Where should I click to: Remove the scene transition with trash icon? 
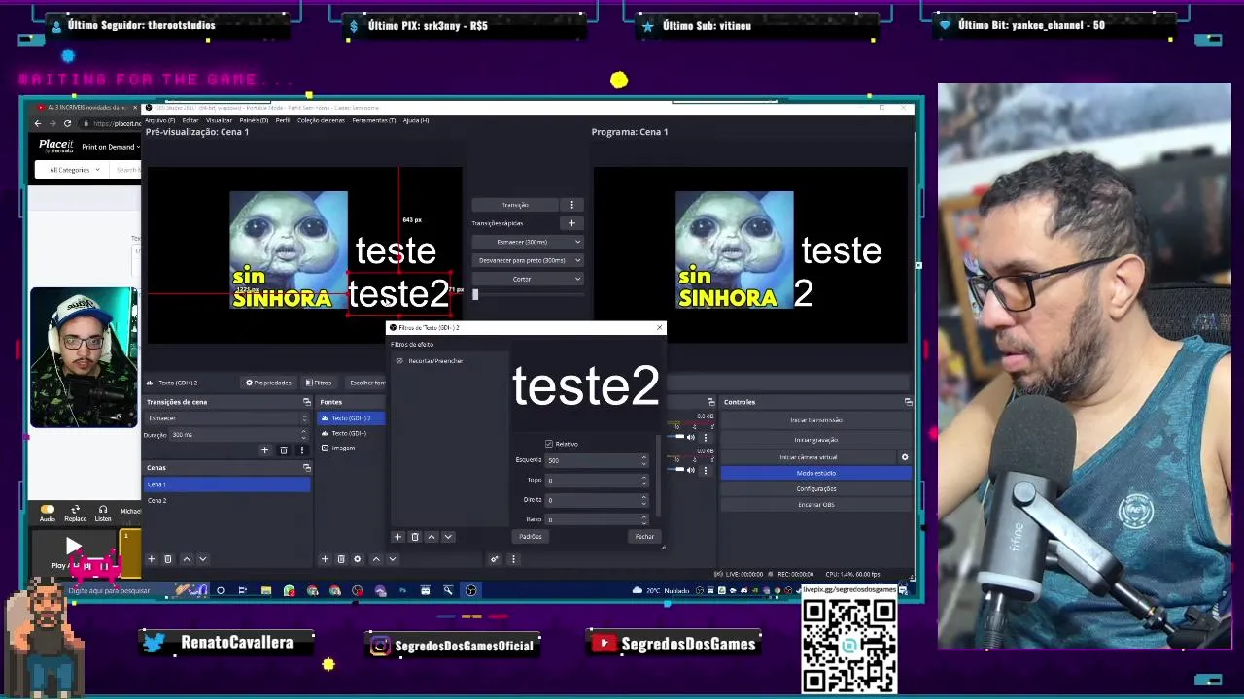pos(284,450)
